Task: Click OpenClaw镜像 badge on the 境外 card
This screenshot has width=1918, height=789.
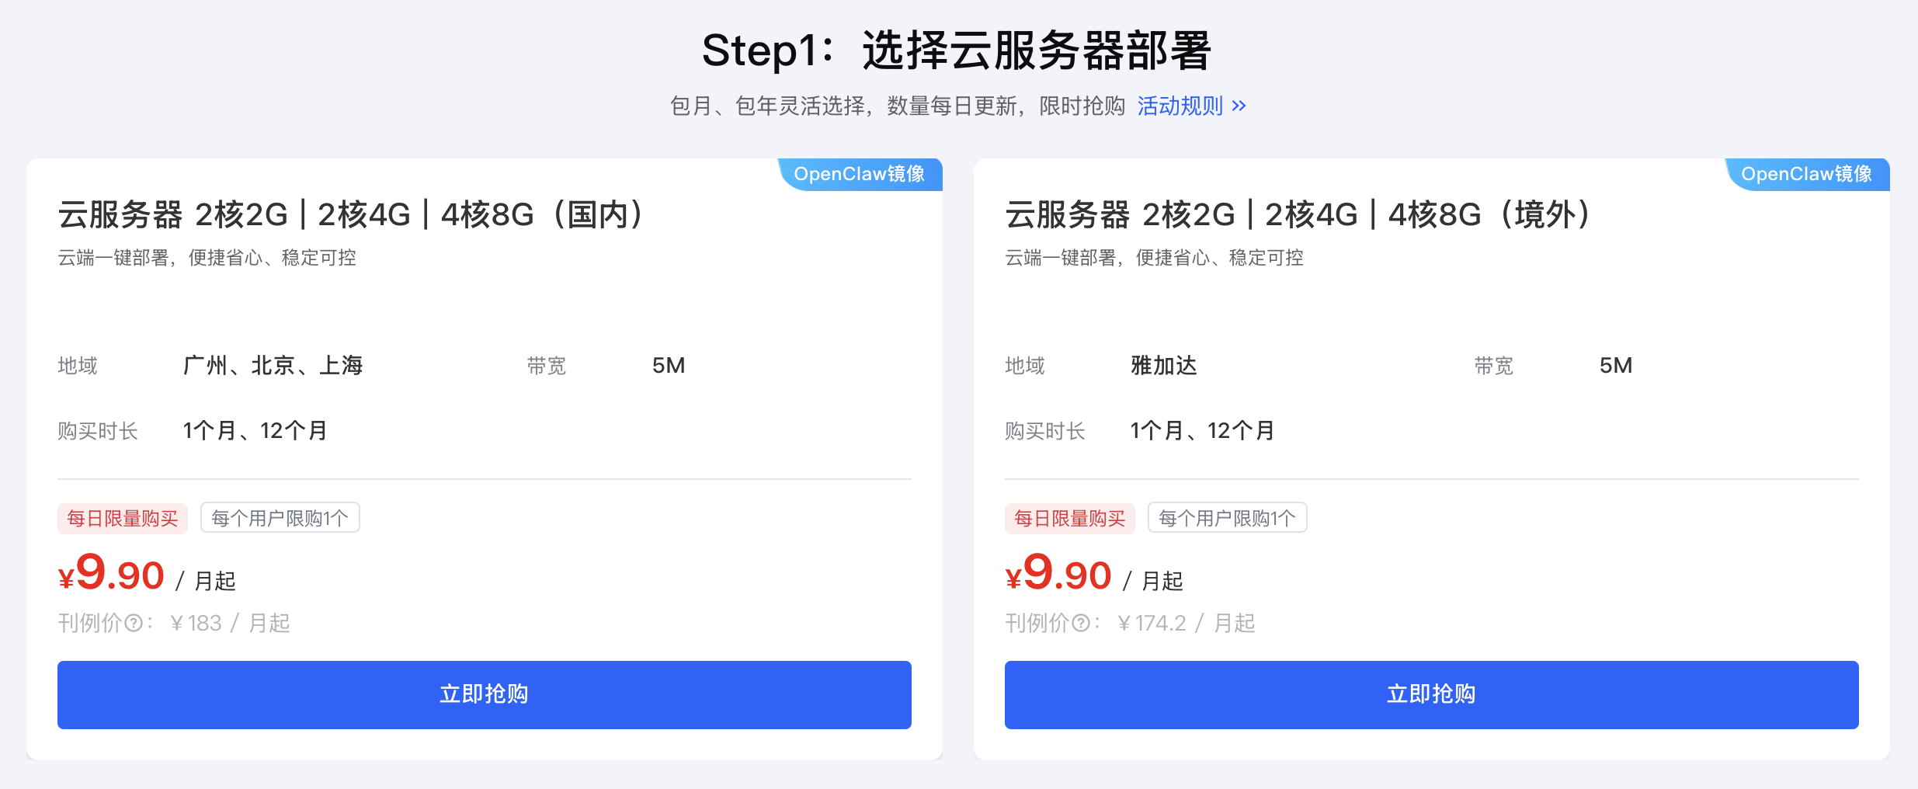Action: point(1807,174)
